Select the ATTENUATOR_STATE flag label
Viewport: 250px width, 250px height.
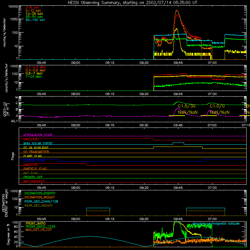click(38, 135)
